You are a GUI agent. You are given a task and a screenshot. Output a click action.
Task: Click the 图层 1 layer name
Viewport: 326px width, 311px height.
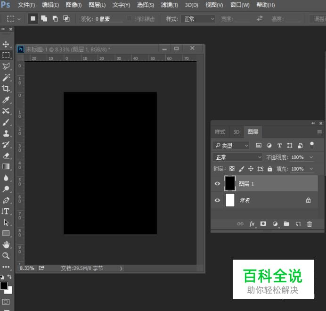tap(246, 184)
